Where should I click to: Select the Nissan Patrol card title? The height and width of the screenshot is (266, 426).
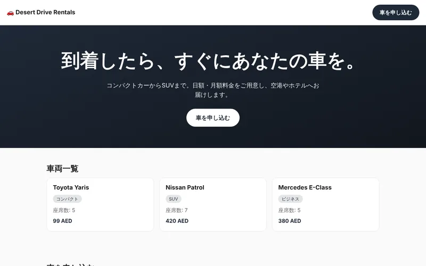click(185, 188)
